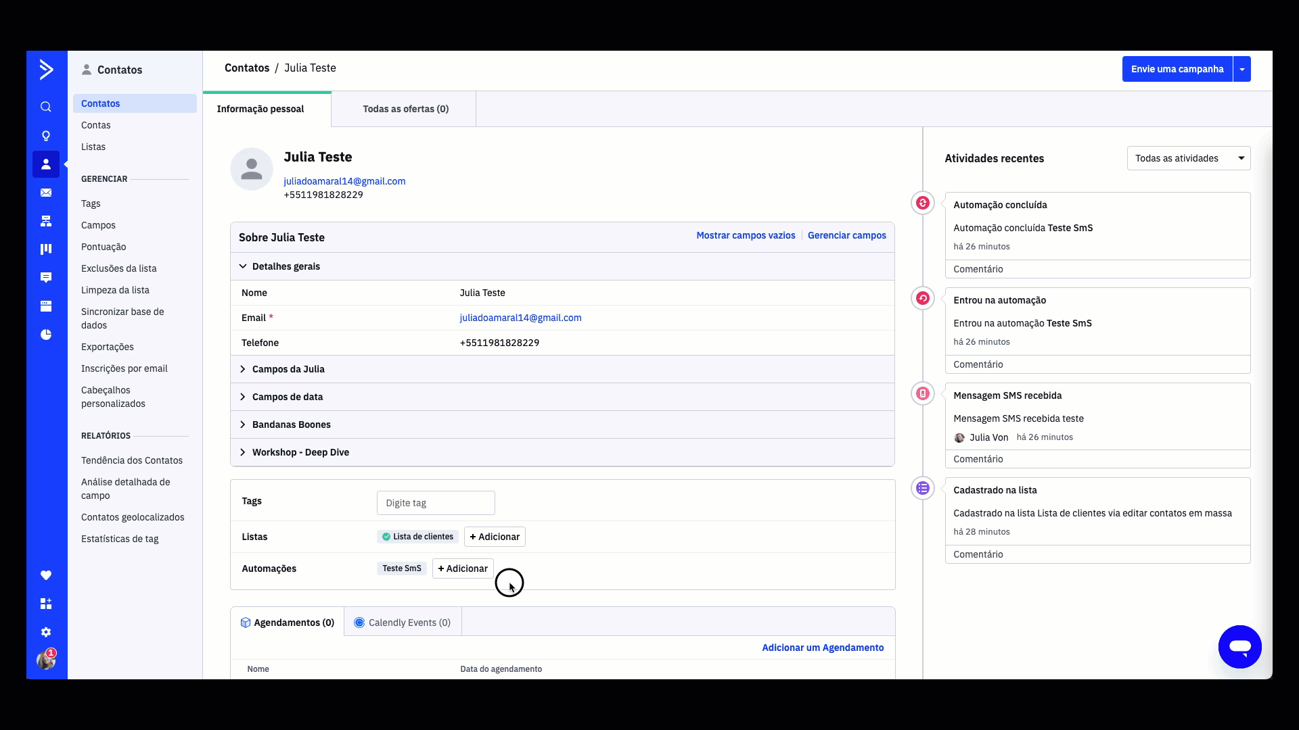Open the Envie uma campanha dropdown arrow
Viewport: 1299px width, 730px height.
click(1242, 69)
